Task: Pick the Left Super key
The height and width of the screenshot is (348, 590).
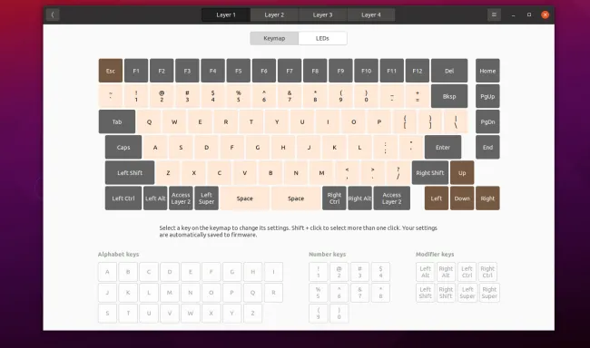Action: coord(206,198)
